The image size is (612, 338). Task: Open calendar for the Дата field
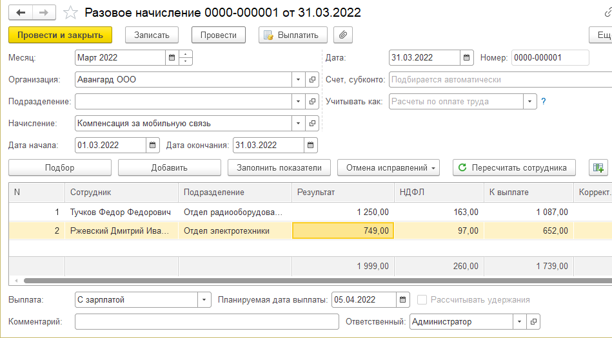pos(466,58)
